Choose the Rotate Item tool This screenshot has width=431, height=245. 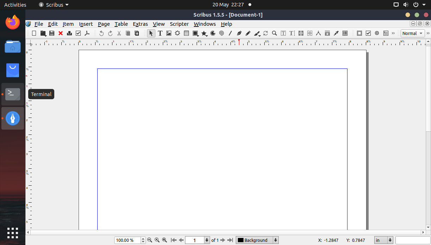[265, 33]
